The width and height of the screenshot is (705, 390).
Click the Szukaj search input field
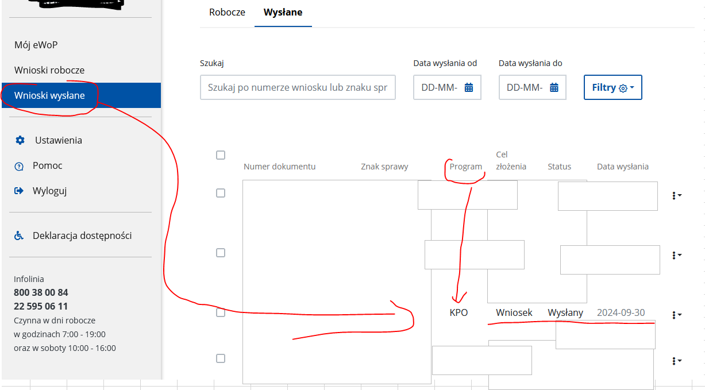tap(298, 87)
